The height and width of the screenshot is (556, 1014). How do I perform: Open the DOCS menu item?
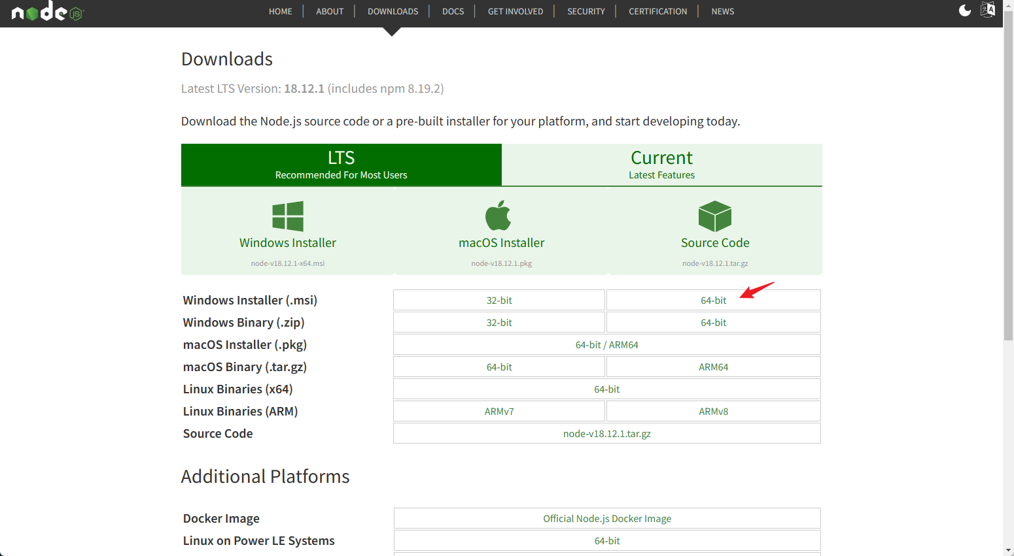point(453,11)
